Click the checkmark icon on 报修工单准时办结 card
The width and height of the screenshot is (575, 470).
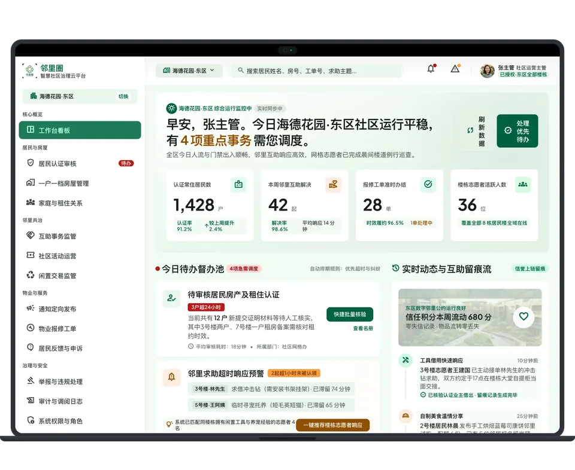(x=428, y=184)
